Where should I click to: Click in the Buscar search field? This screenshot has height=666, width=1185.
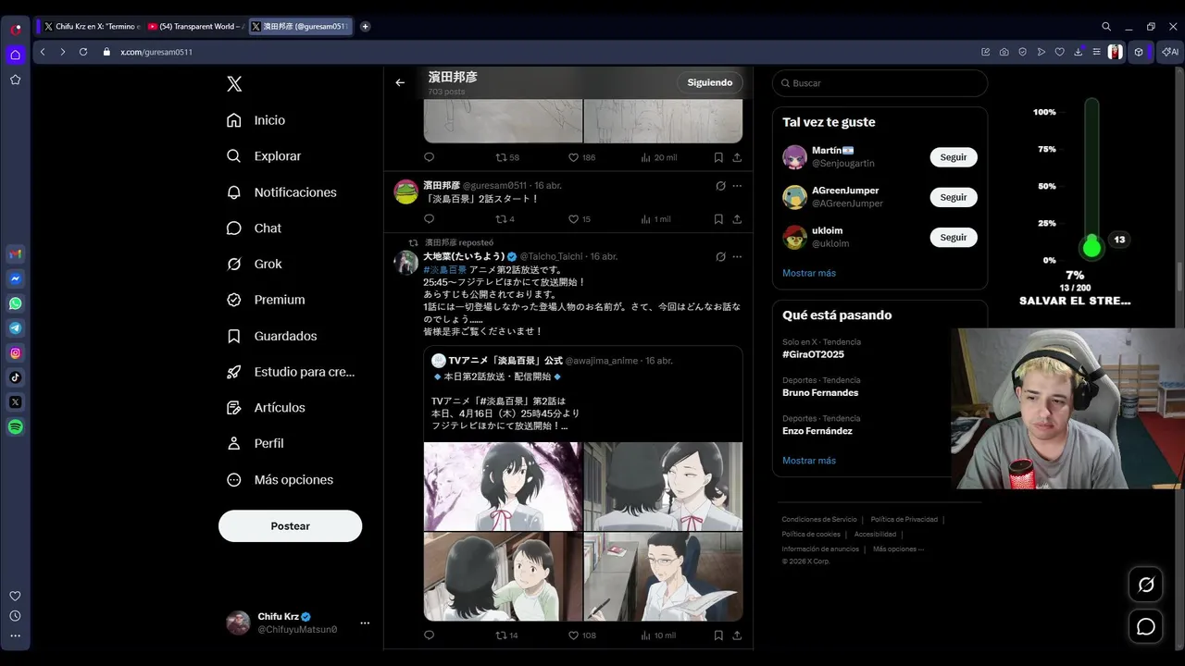click(x=879, y=83)
